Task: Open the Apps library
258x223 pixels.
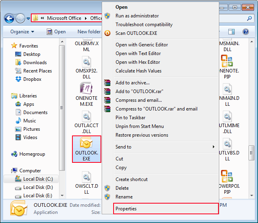Action: pyautogui.click(x=28, y=104)
